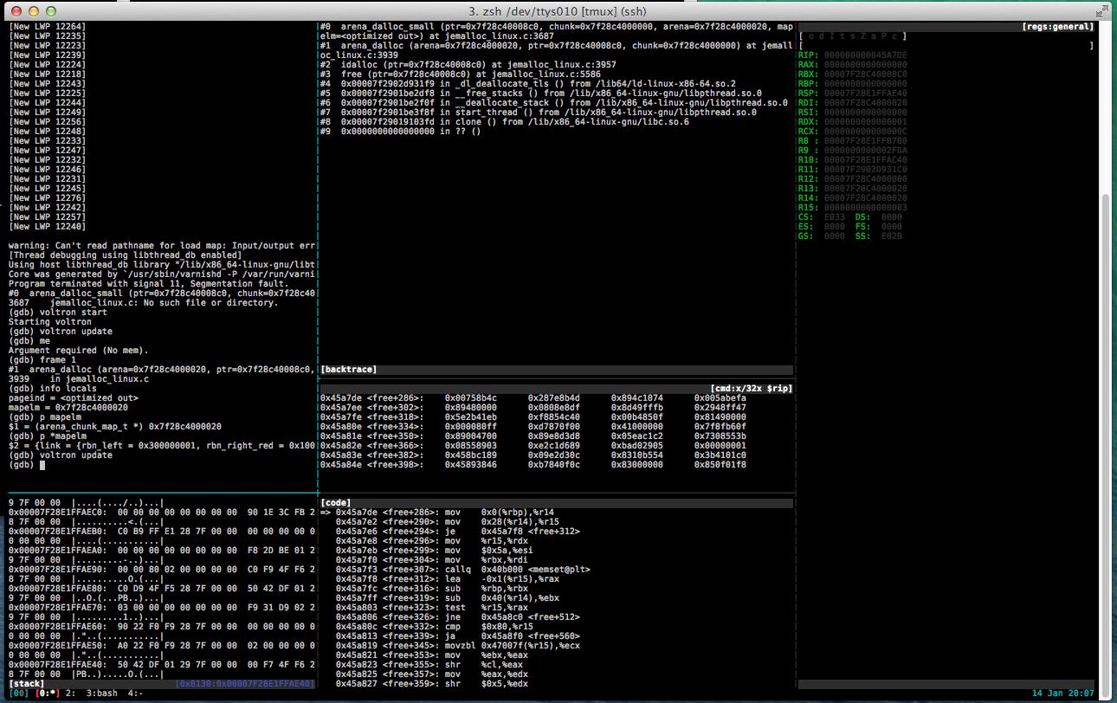Click the '(gdb) info locals' command line
Viewport: 1117px width, 703px height.
pyautogui.click(x=53, y=389)
